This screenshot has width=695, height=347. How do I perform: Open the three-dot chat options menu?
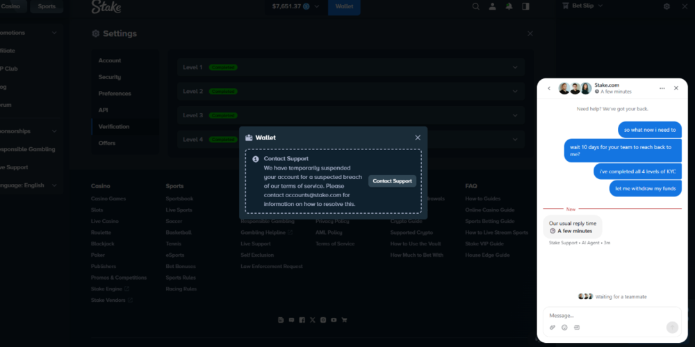[662, 88]
